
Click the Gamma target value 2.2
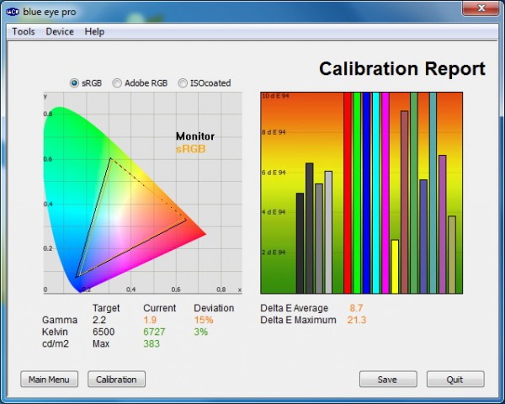(99, 320)
